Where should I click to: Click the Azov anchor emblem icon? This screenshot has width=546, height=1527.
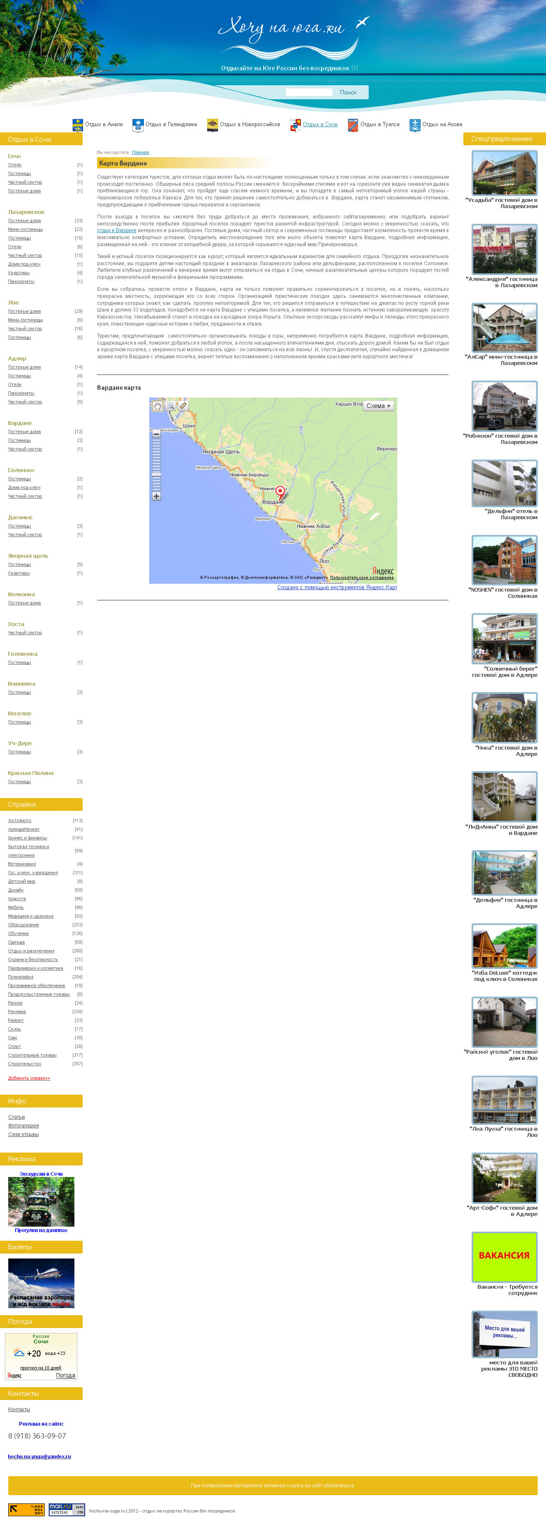[415, 125]
